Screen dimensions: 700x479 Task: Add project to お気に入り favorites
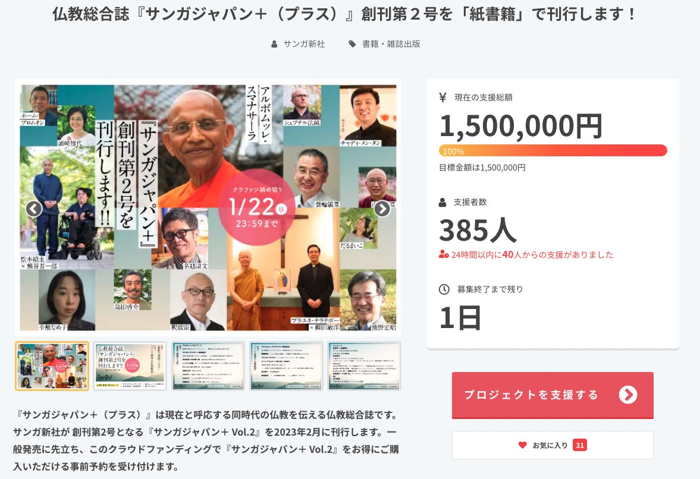coord(553,445)
